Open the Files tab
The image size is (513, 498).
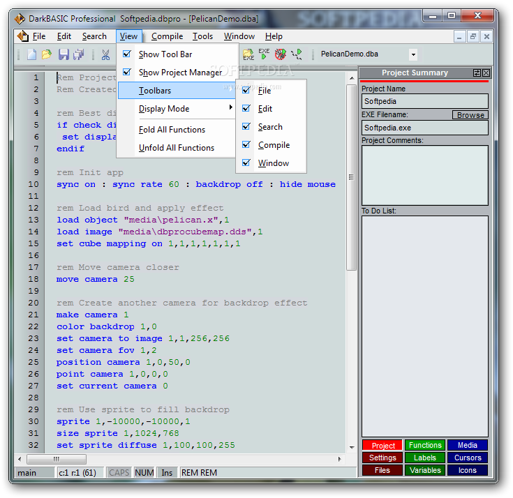(382, 470)
